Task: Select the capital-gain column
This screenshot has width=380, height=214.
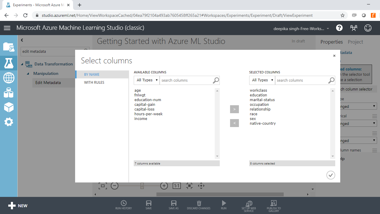Action: 145,105
